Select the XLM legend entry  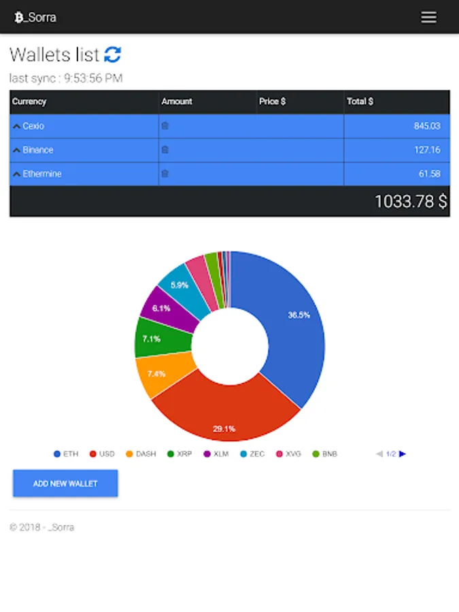click(x=216, y=454)
